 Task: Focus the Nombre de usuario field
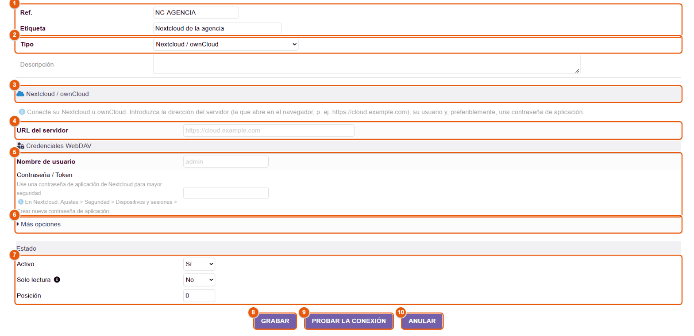pos(226,162)
